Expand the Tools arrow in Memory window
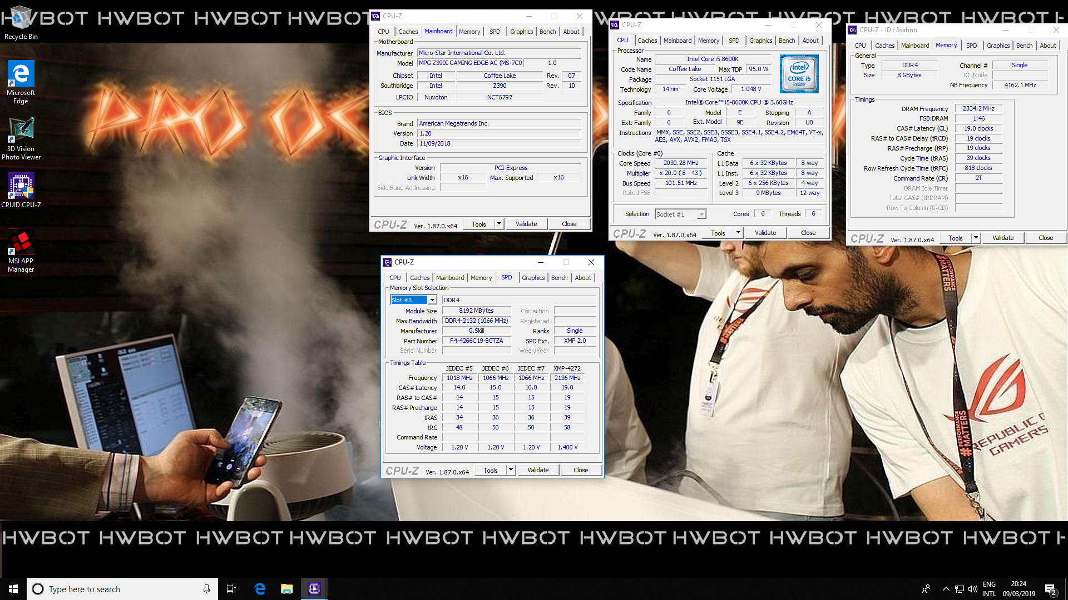Image resolution: width=1068 pixels, height=600 pixels. pos(976,238)
